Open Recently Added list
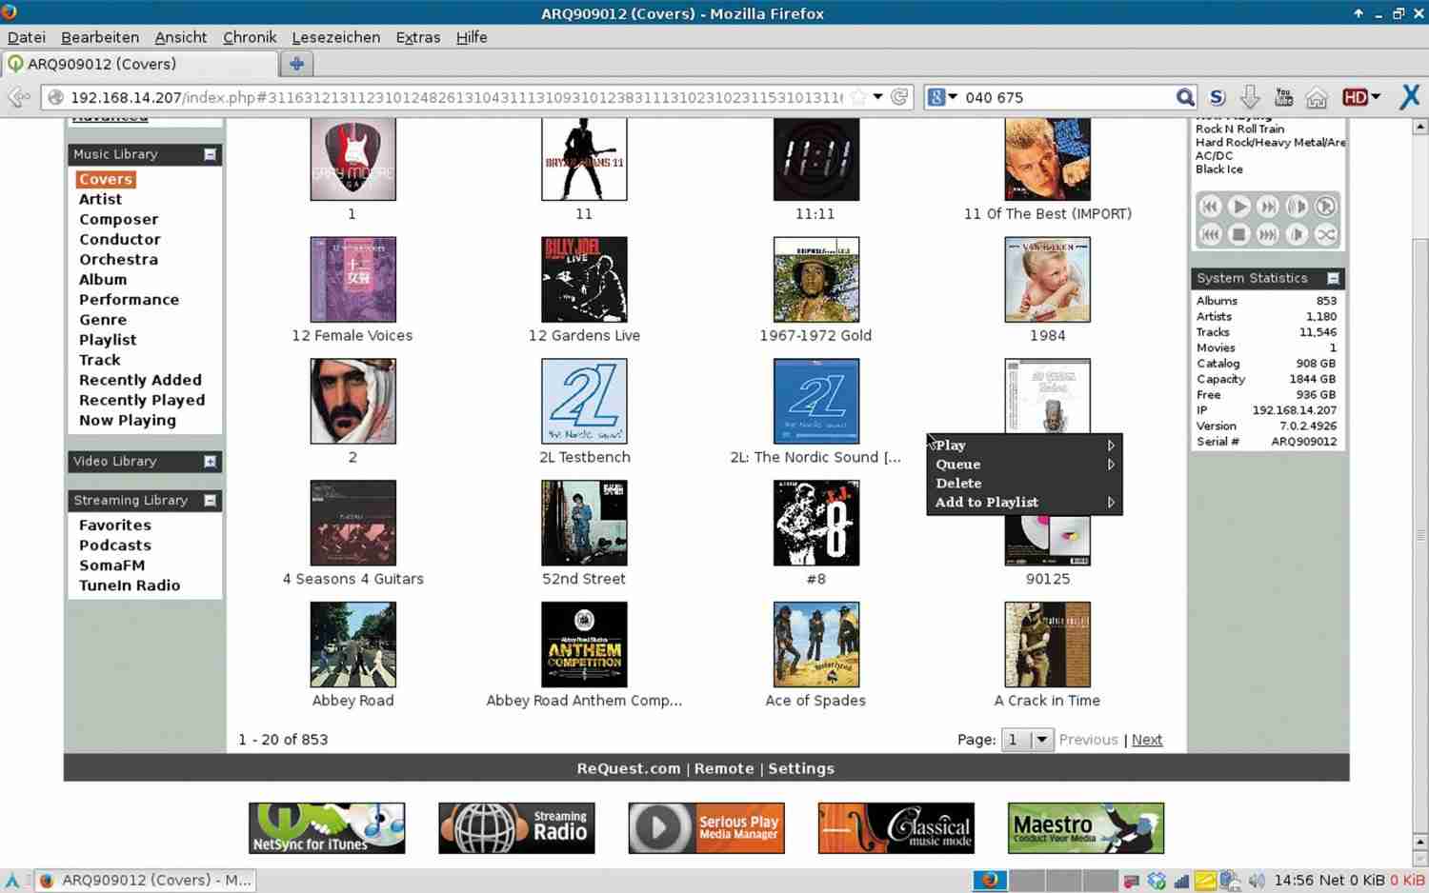Viewport: 1429px width, 893px height. pyautogui.click(x=140, y=380)
